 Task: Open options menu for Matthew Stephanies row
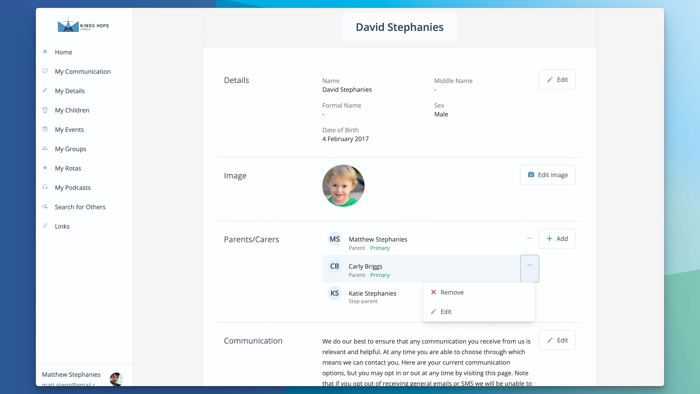(x=530, y=238)
